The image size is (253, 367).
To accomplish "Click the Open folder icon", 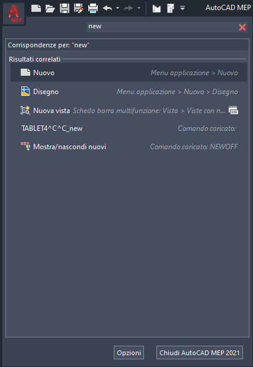I will coord(50,9).
